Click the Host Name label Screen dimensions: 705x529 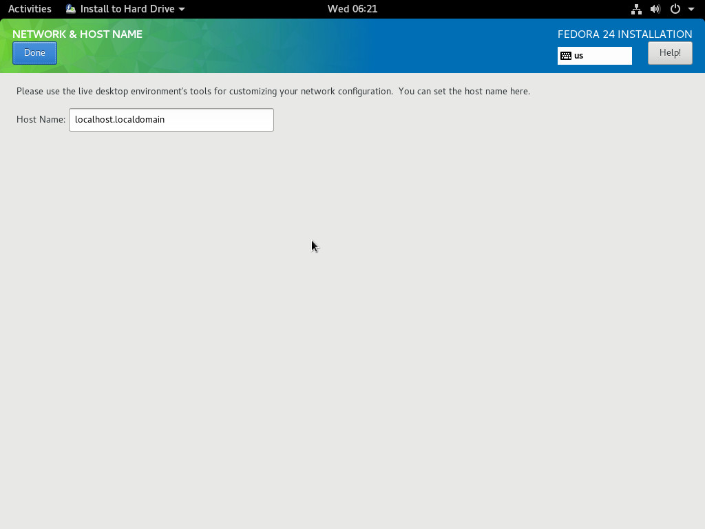coord(41,120)
